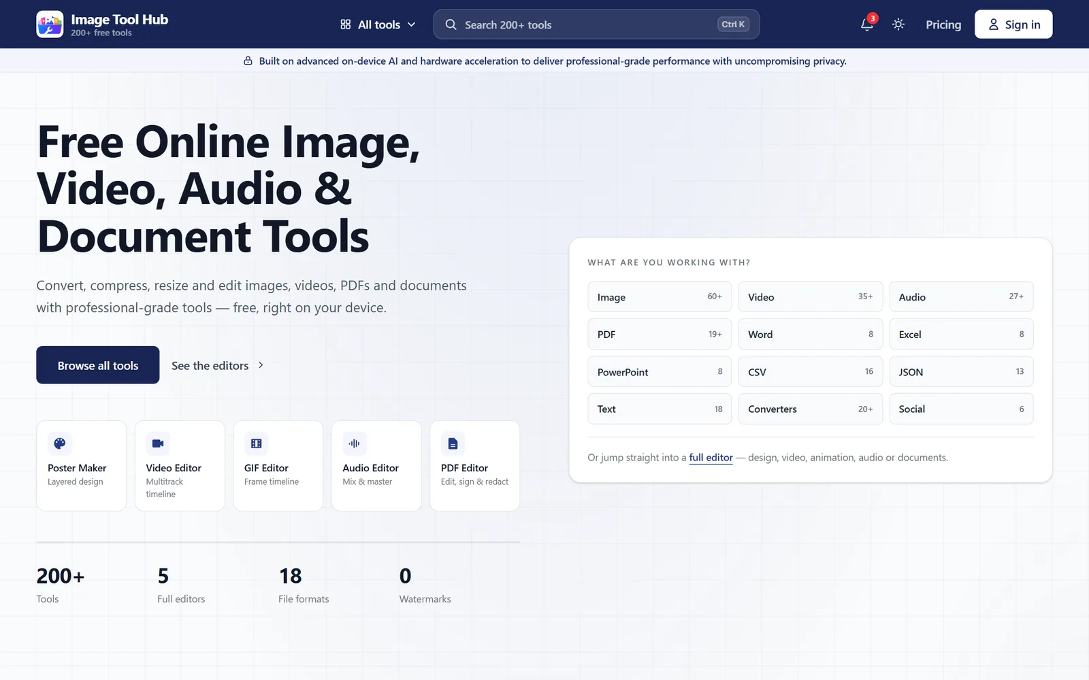Click the Sign in button
The width and height of the screenshot is (1089, 680).
click(x=1013, y=24)
